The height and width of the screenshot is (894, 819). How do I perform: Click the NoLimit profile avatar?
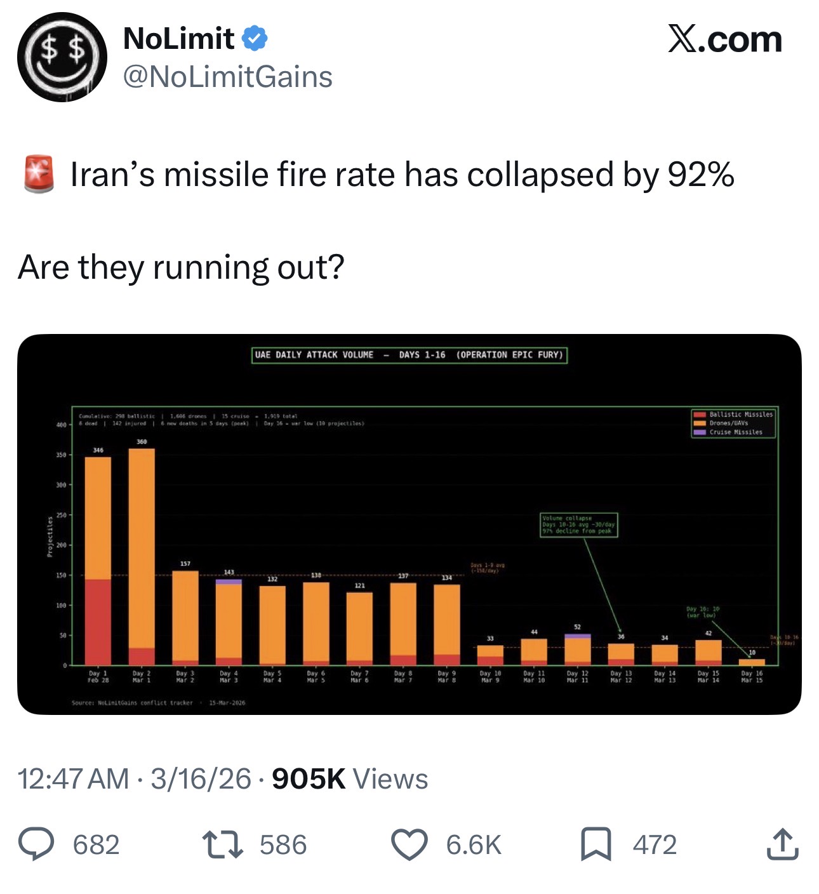click(x=62, y=57)
